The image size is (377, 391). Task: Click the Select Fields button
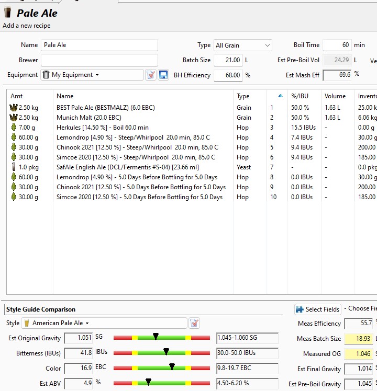[318, 309]
